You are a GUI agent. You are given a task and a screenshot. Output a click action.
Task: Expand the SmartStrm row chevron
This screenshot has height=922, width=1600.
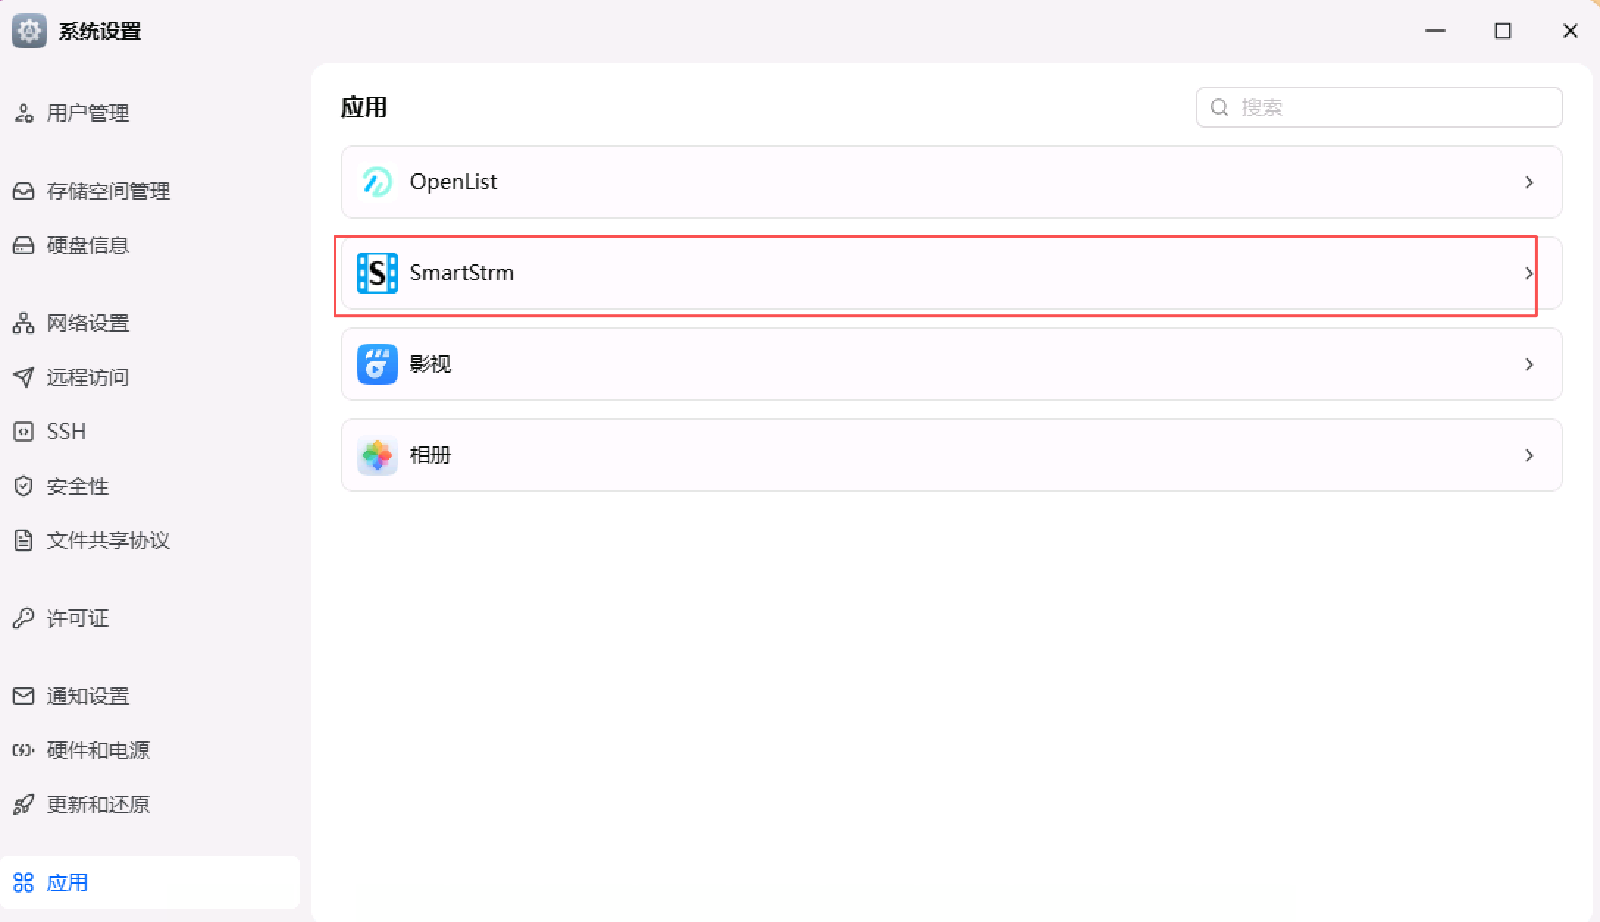click(x=1529, y=273)
